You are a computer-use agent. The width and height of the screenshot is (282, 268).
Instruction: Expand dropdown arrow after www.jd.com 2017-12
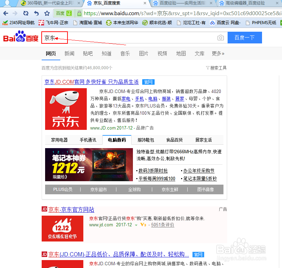(x=136, y=225)
